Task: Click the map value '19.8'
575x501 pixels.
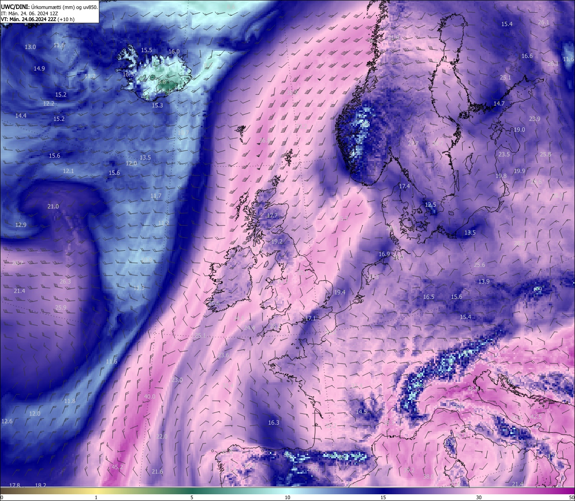Action: (501, 176)
